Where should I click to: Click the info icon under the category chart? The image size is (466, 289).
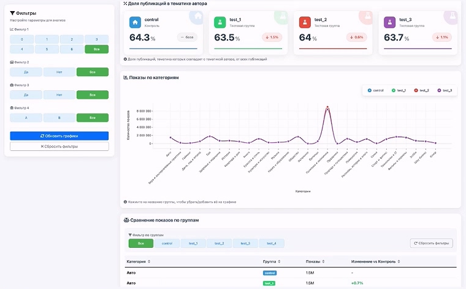126,202
